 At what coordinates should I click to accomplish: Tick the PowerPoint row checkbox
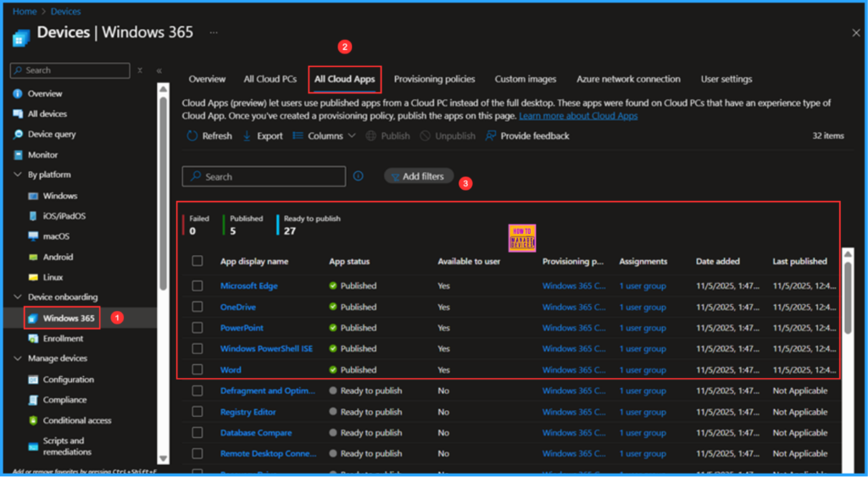(x=197, y=328)
